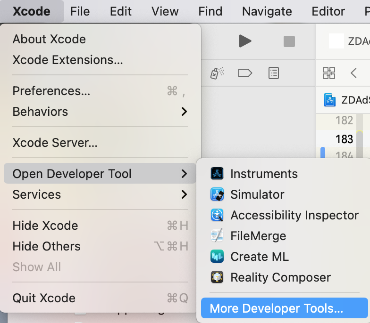370x323 pixels.
Task: Click the Accessibility Inspector icon in the submenu
Action: click(217, 215)
